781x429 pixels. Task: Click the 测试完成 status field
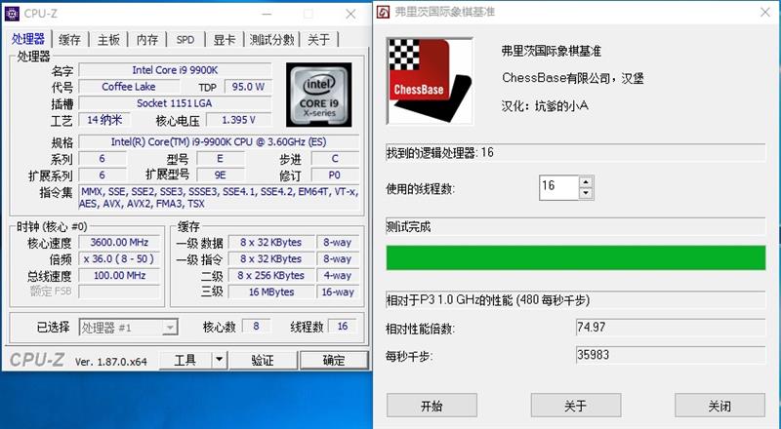coord(576,227)
